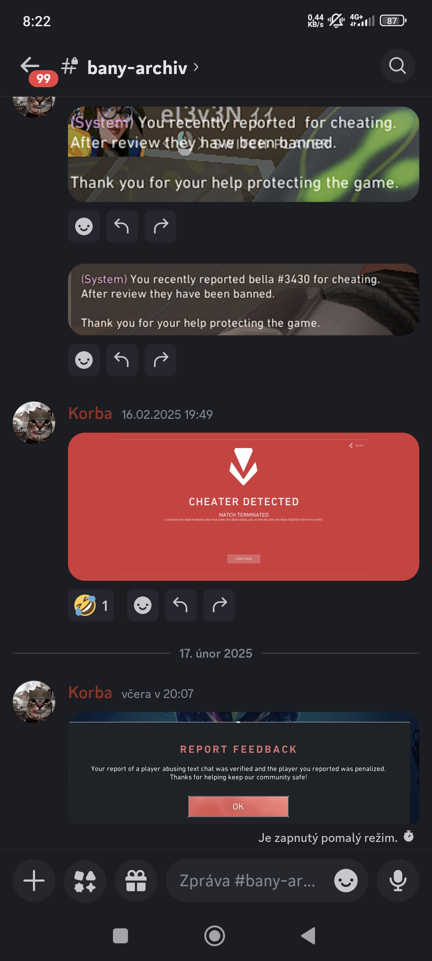This screenshot has height=961, width=432.
Task: Open the gift icon in message bar
Action: [x=136, y=881]
